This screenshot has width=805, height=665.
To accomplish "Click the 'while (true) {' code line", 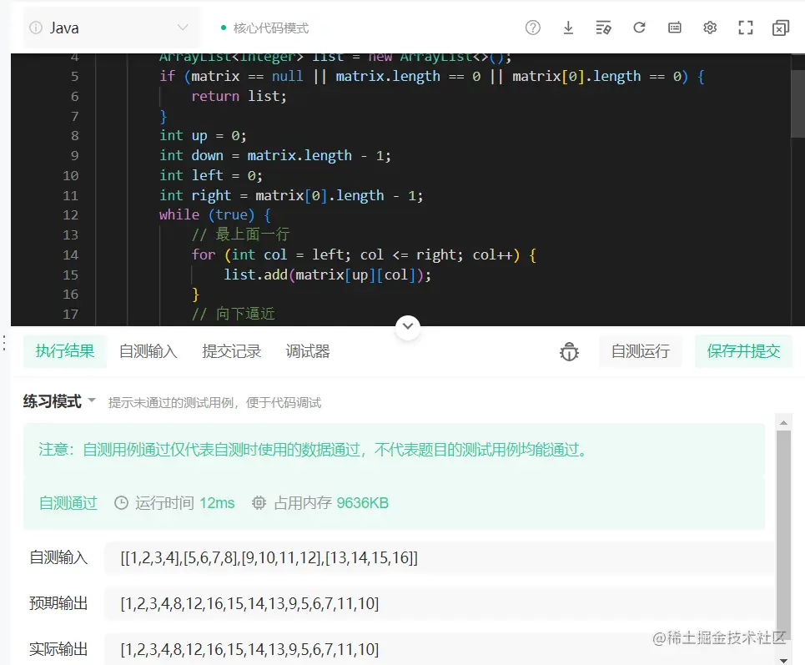I will 215,214.
